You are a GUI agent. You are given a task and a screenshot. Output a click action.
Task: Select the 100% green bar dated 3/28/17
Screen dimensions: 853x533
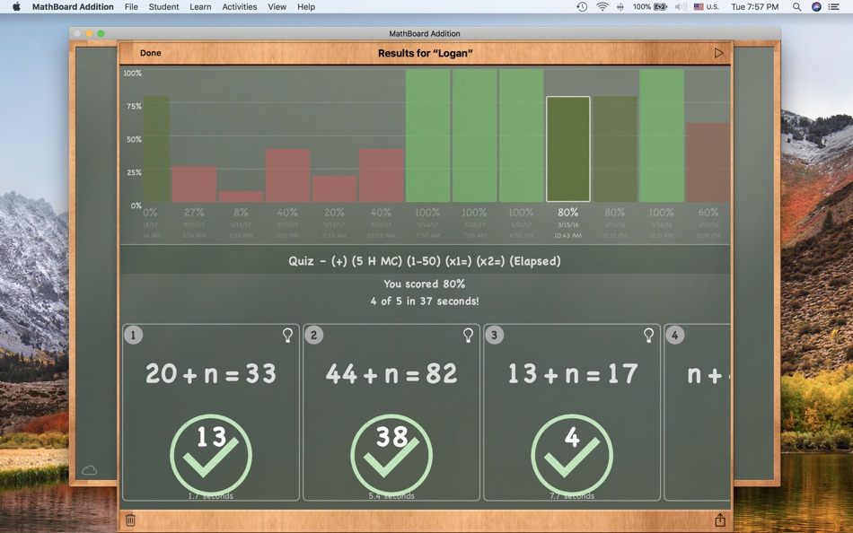click(x=474, y=135)
